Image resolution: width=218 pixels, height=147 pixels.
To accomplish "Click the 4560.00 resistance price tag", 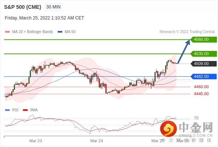I will (204, 40).
